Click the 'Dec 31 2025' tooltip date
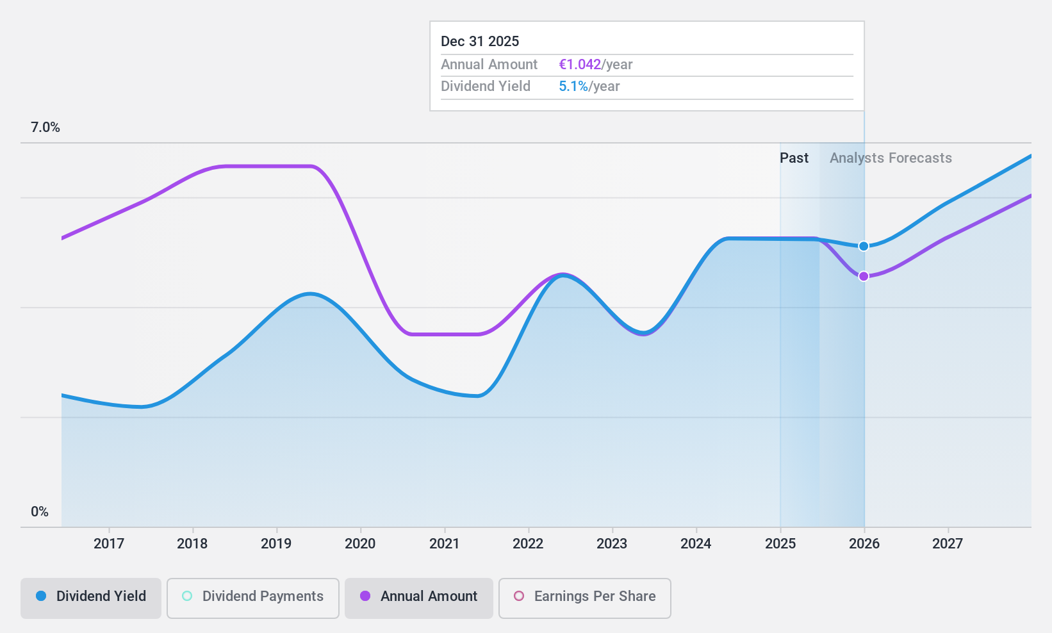The width and height of the screenshot is (1052, 633). (480, 42)
